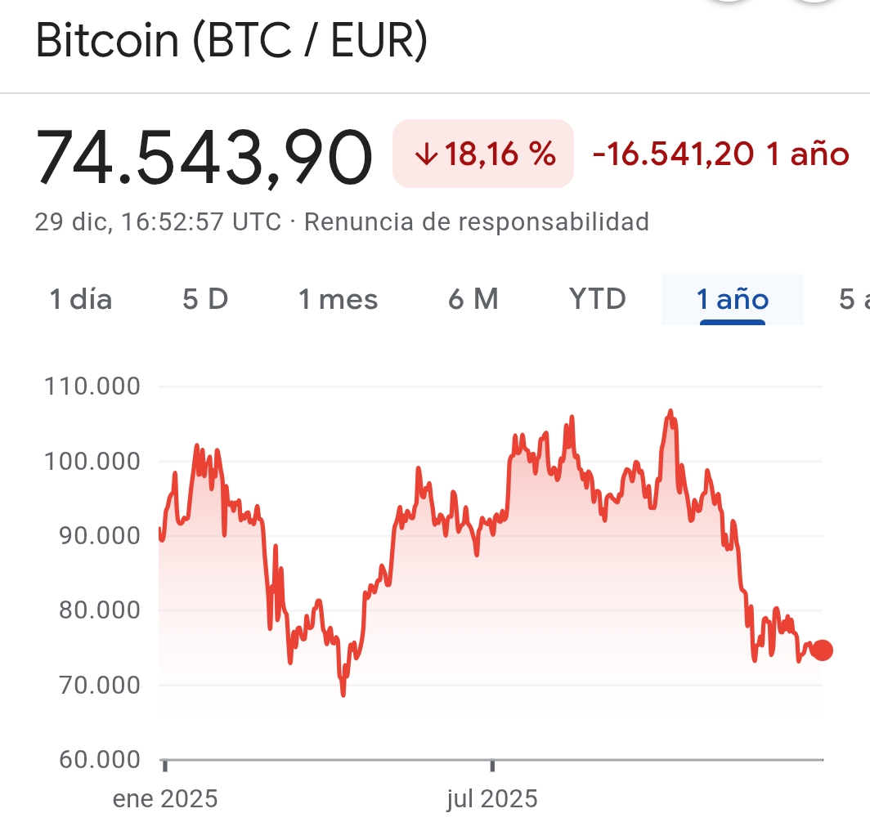Click the chart's highest peak near 110.000
Viewport: 870px width, 831px height.
[x=670, y=411]
